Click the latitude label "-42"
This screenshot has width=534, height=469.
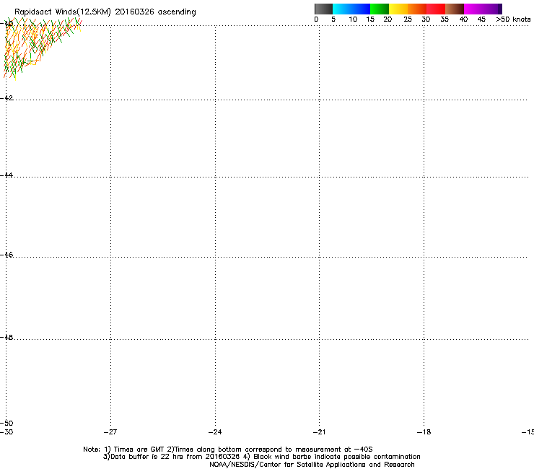point(6,98)
